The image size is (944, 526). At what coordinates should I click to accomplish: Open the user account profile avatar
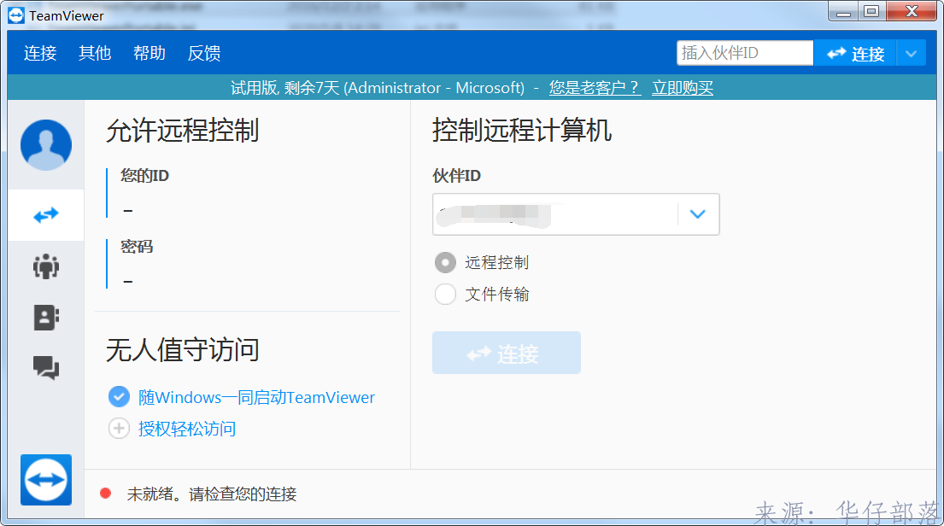46,144
